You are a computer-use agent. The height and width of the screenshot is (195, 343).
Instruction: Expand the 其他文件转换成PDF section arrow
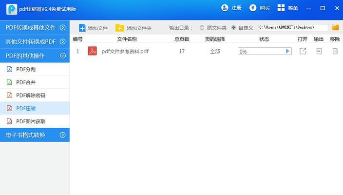coord(62,41)
